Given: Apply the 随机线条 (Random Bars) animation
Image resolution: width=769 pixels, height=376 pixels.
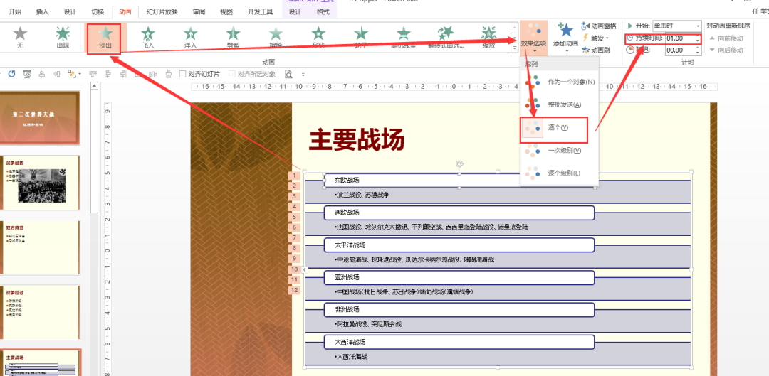Looking at the screenshot, I should point(404,38).
